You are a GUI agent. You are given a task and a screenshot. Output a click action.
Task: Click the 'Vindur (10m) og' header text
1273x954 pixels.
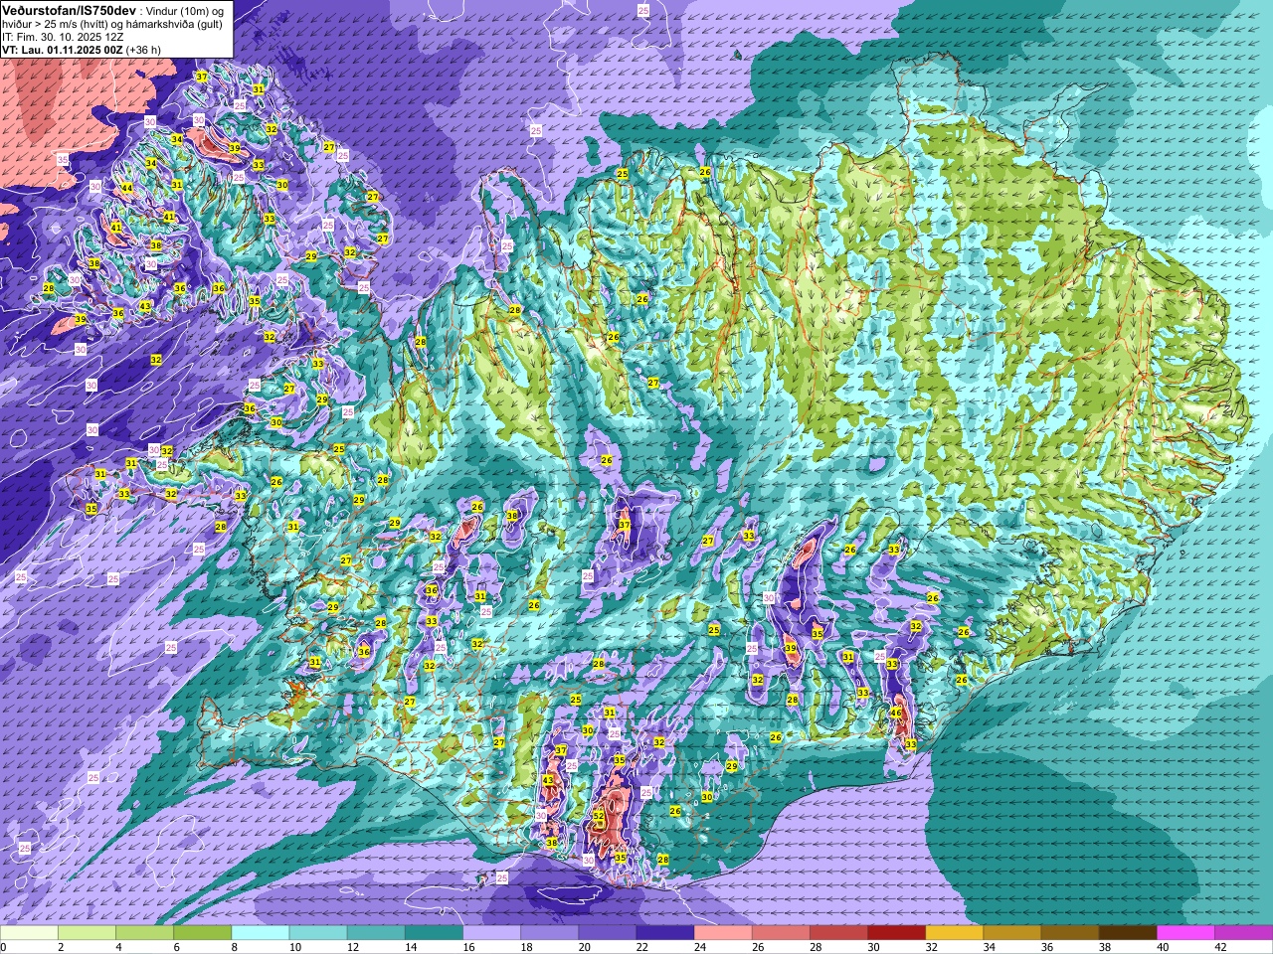[185, 10]
